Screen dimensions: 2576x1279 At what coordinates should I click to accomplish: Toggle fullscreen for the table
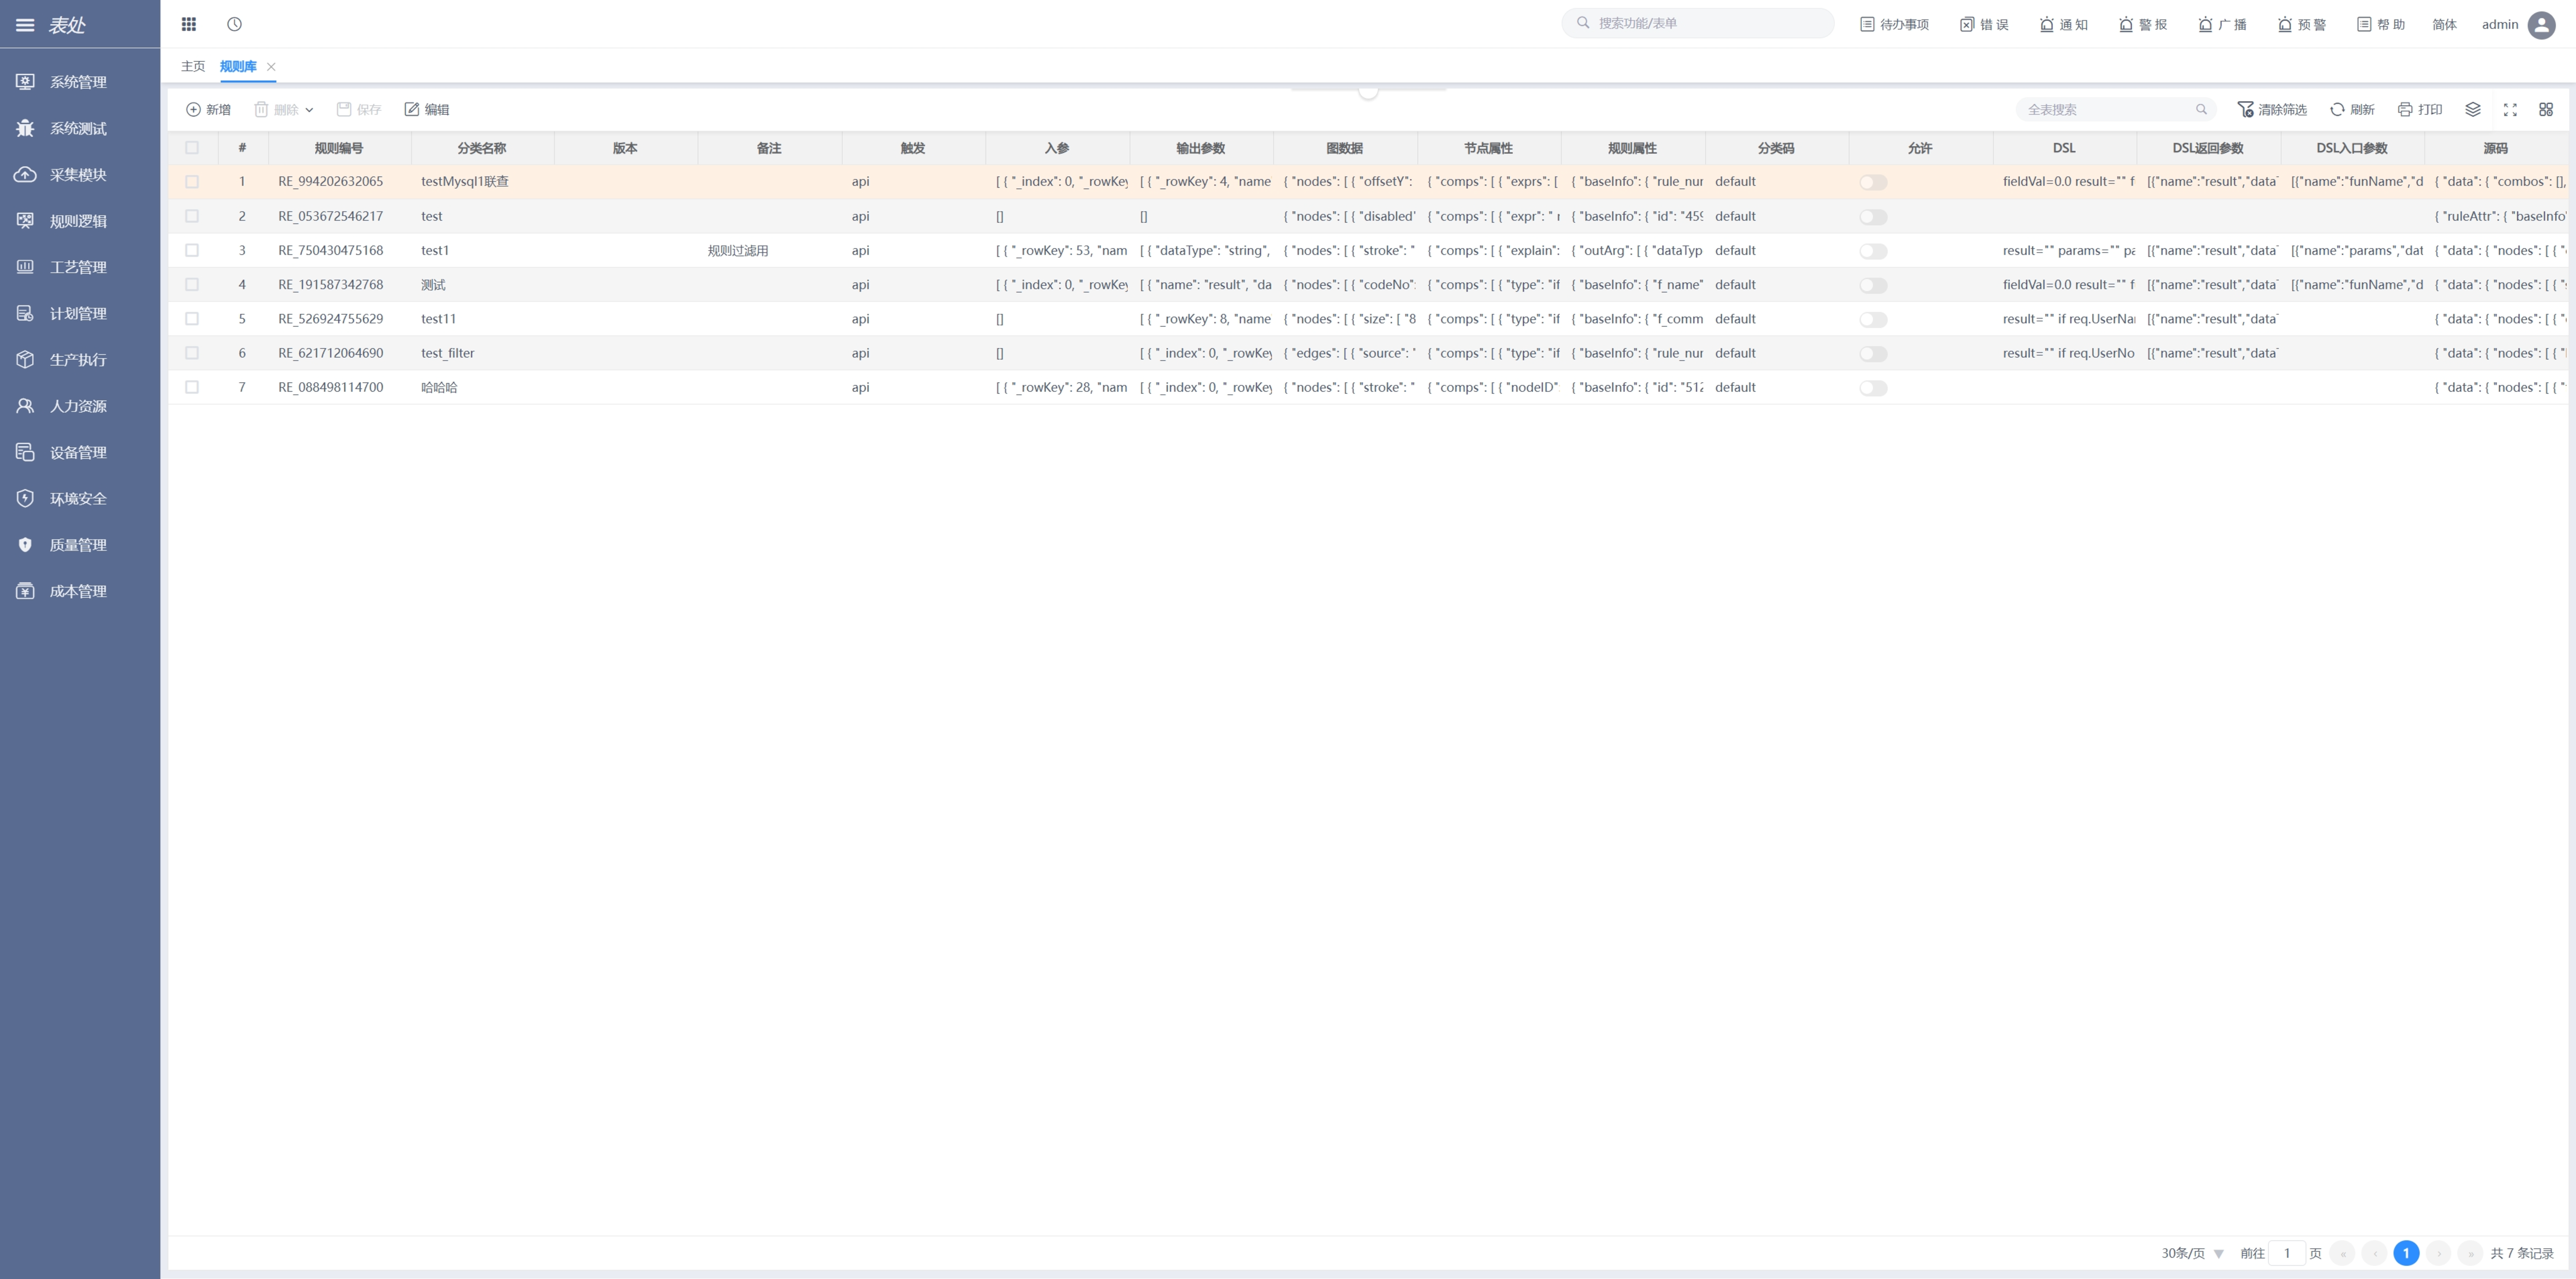2510,109
